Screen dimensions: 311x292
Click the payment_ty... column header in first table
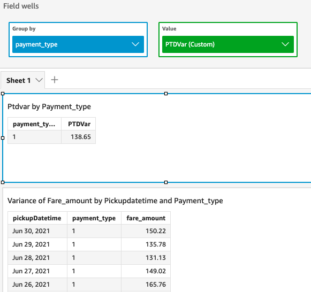tap(34, 124)
